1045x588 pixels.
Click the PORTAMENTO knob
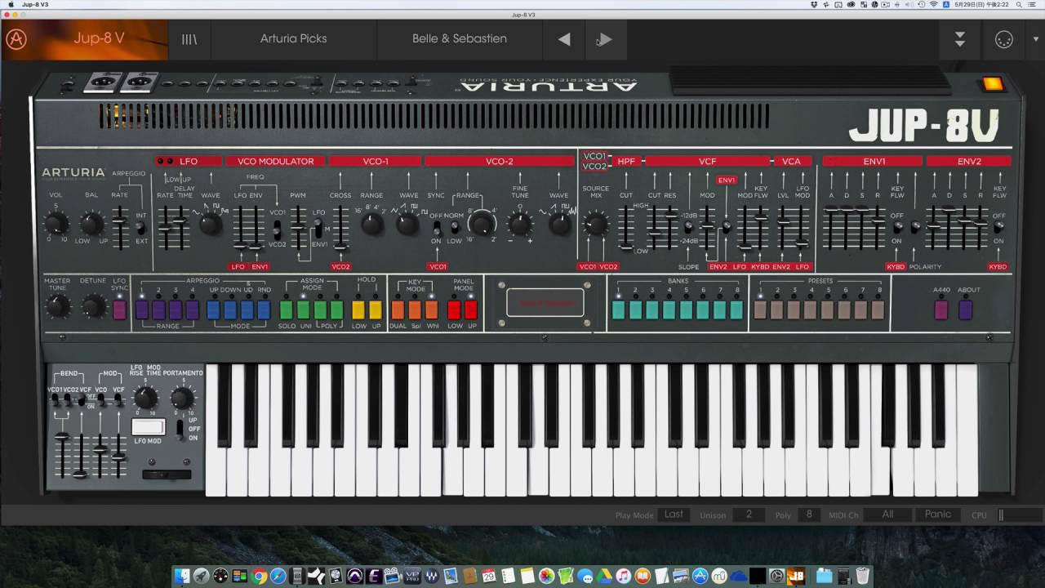pyautogui.click(x=182, y=398)
